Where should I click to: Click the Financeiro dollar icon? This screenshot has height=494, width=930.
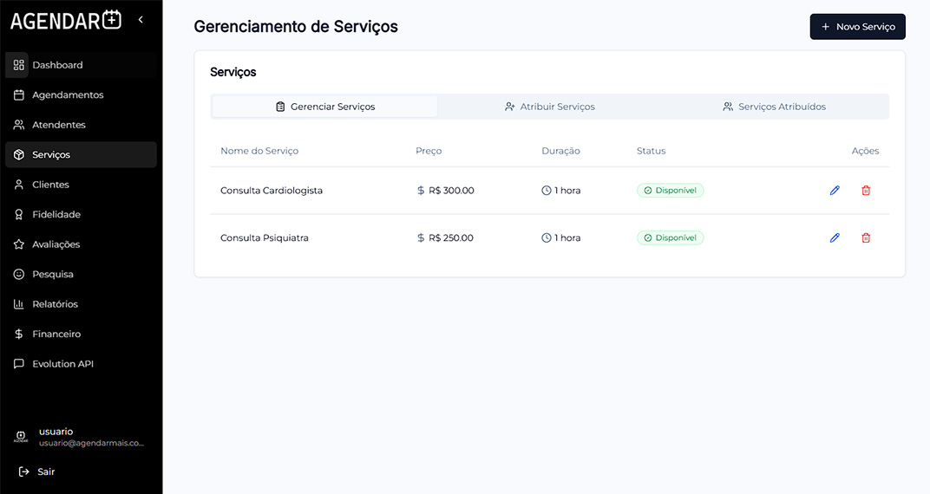tap(19, 334)
